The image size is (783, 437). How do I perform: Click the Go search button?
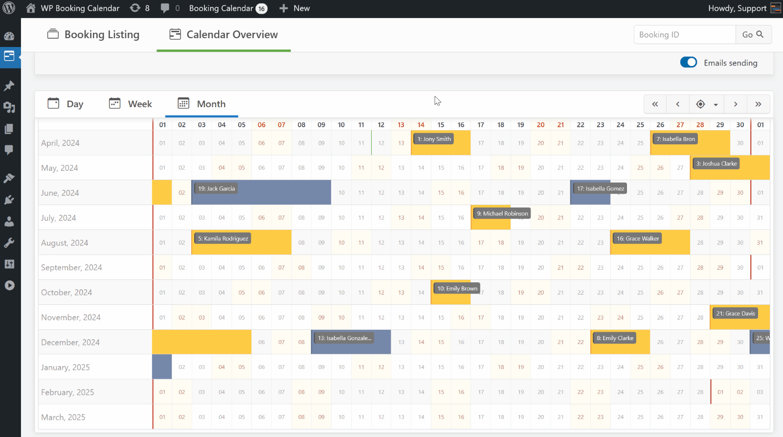(x=753, y=34)
